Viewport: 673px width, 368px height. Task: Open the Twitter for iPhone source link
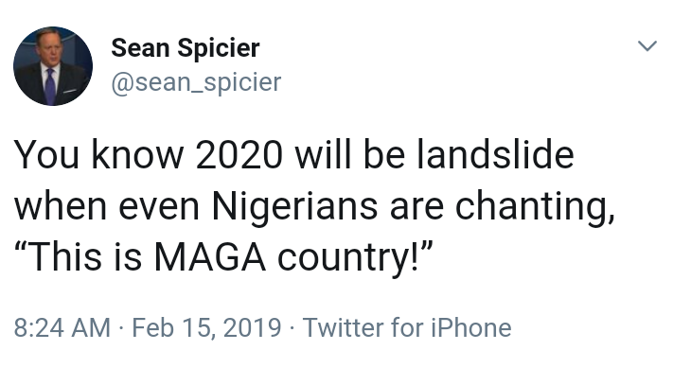pyautogui.click(x=407, y=327)
